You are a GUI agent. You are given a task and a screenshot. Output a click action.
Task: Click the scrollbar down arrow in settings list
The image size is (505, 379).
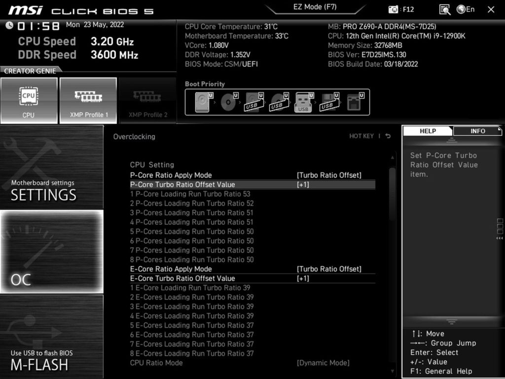[392, 371]
